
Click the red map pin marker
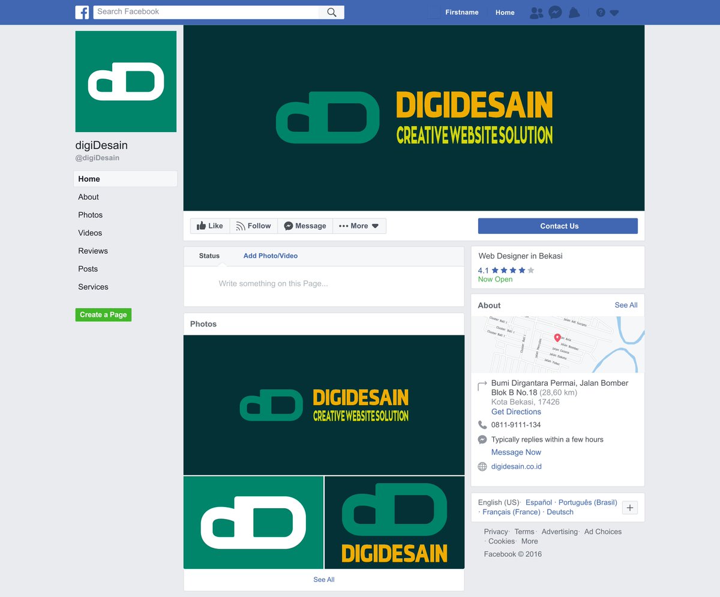tap(557, 338)
